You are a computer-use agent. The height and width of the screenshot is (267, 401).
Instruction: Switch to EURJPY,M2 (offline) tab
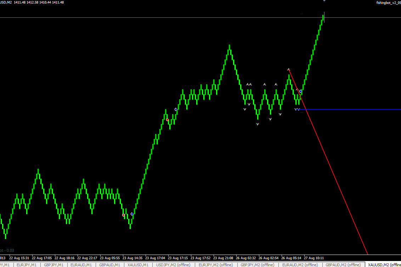pos(216,265)
